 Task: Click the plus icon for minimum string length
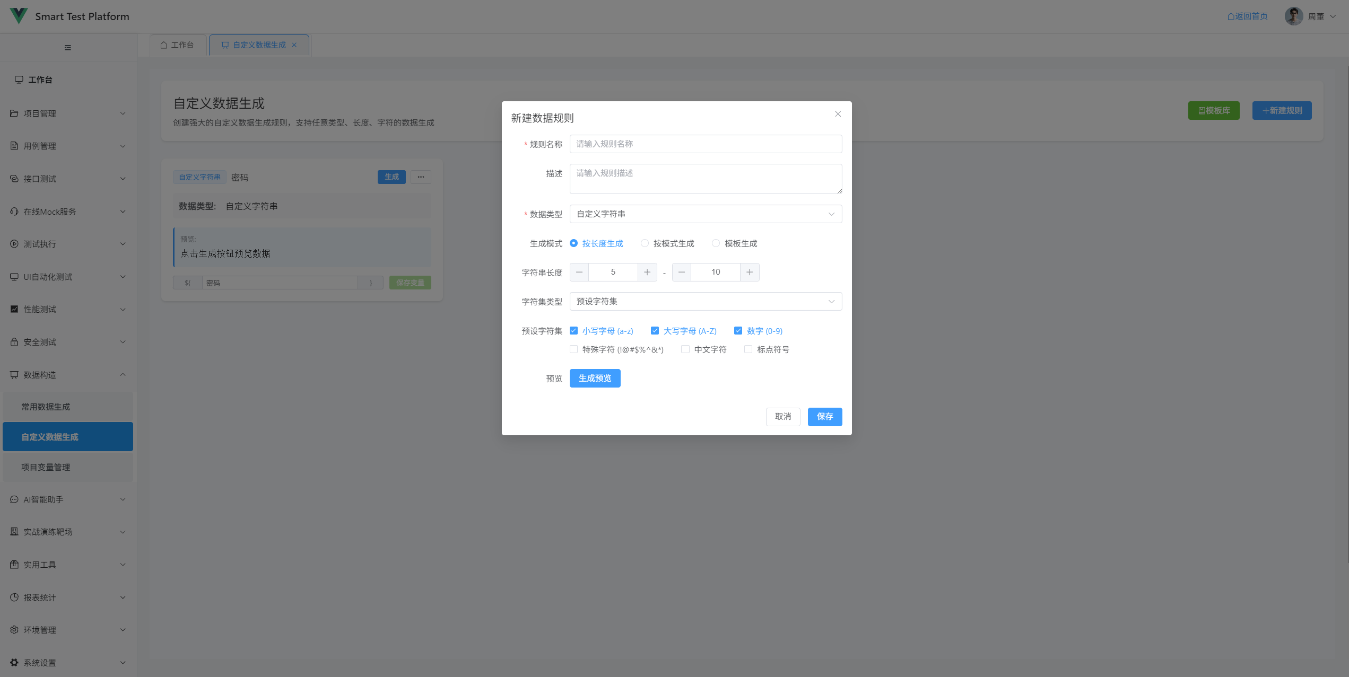647,272
